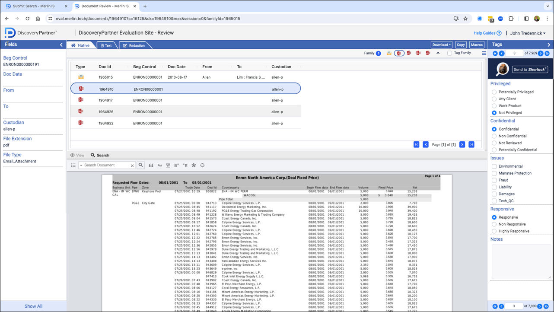The image size is (554, 312).
Task: Check the Fraud issue checkbox
Action: [x=494, y=180]
